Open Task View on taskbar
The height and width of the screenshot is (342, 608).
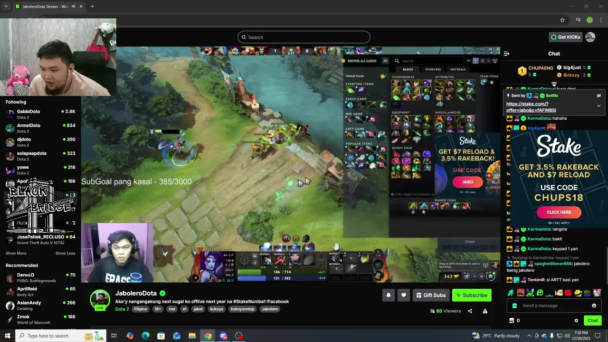click(114, 336)
